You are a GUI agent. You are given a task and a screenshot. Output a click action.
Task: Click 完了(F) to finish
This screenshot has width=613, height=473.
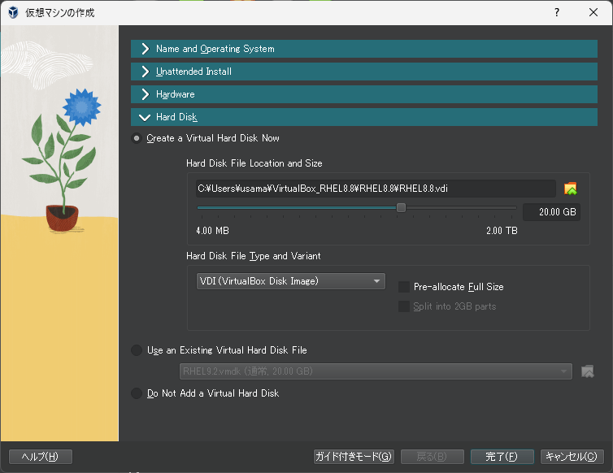point(502,457)
